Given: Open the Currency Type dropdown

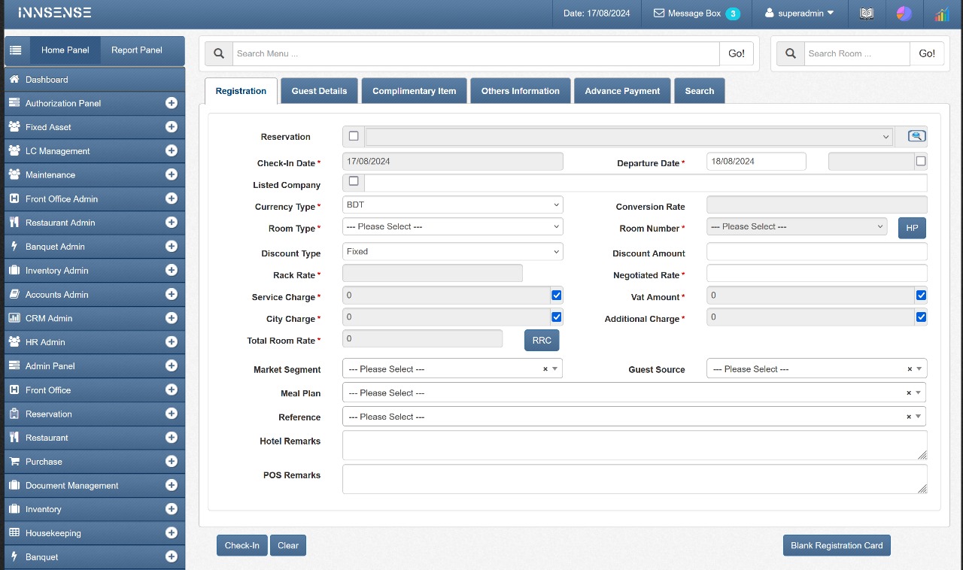Looking at the screenshot, I should (x=452, y=205).
